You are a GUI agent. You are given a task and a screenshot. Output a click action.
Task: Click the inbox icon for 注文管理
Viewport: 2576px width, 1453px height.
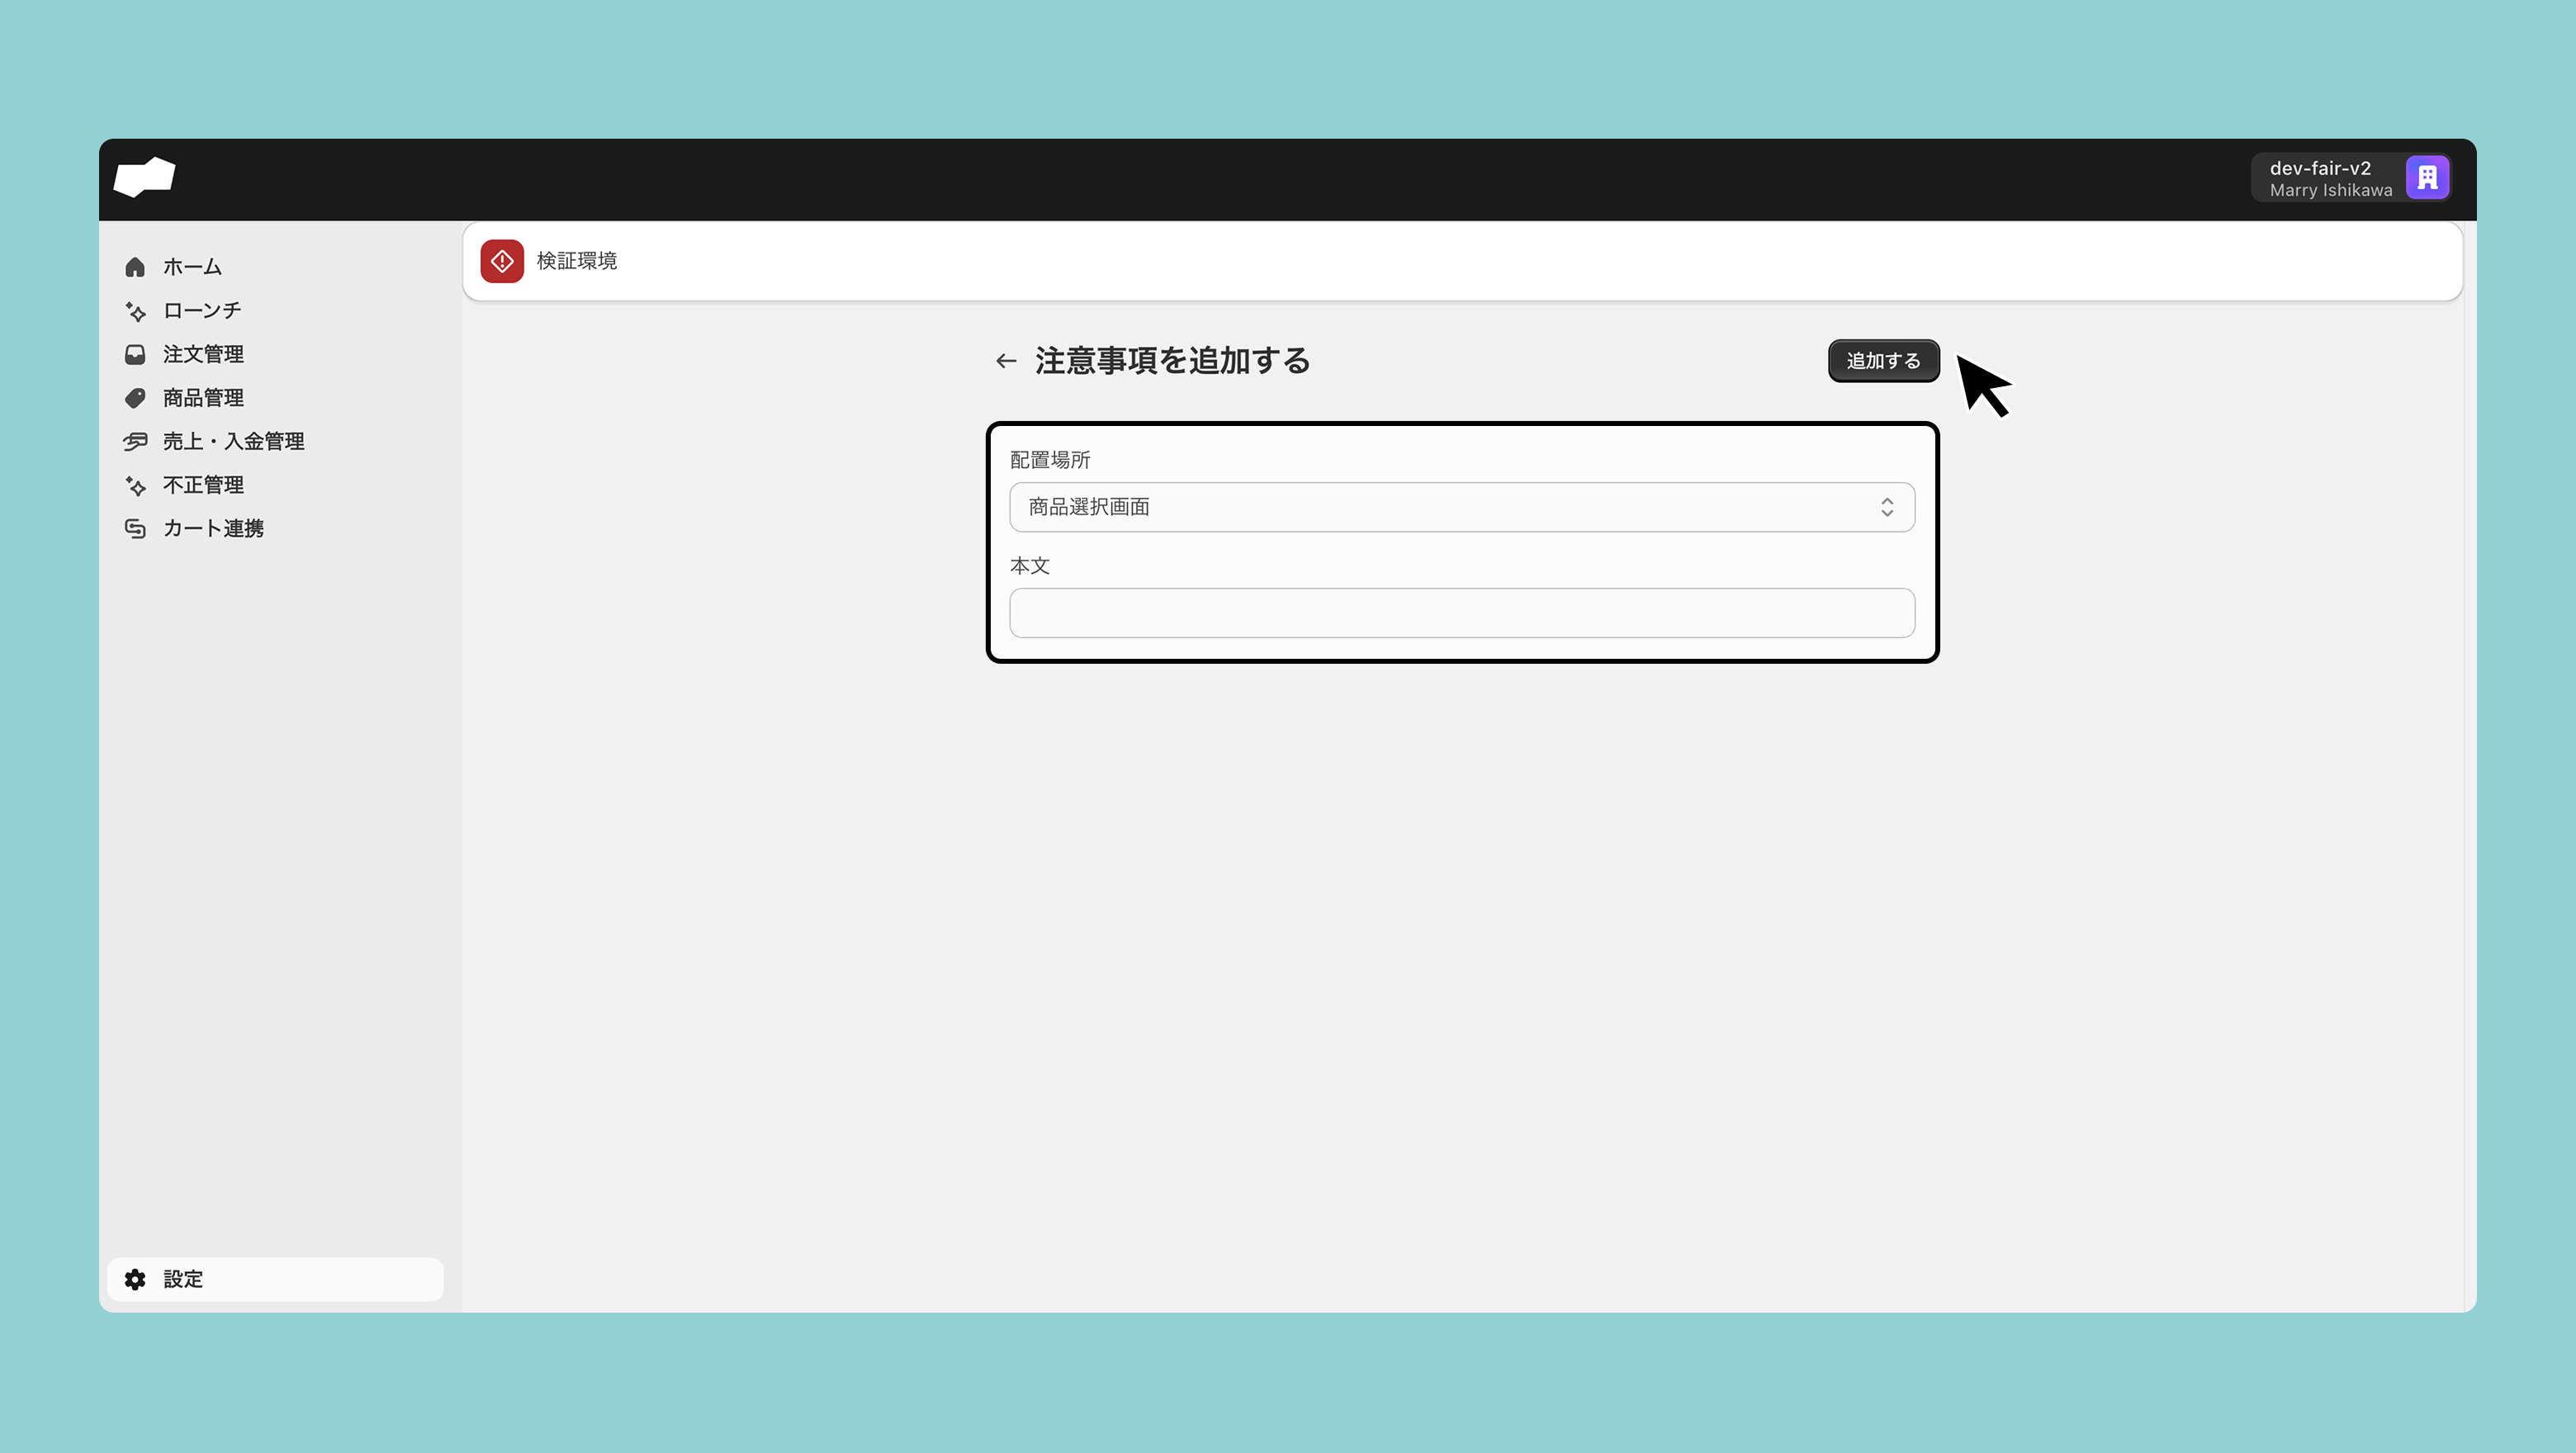click(x=135, y=354)
